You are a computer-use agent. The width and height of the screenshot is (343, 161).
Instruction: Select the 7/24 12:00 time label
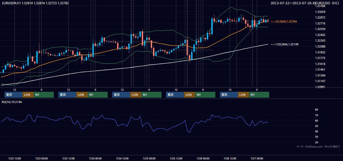(x=122, y=158)
